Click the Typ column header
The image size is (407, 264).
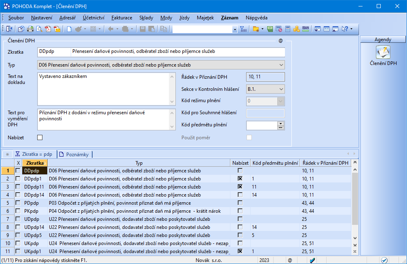pyautogui.click(x=139, y=163)
